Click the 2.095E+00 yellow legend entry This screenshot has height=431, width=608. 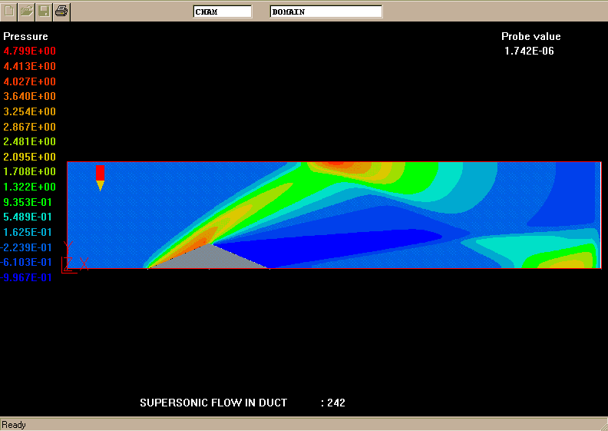29,157
